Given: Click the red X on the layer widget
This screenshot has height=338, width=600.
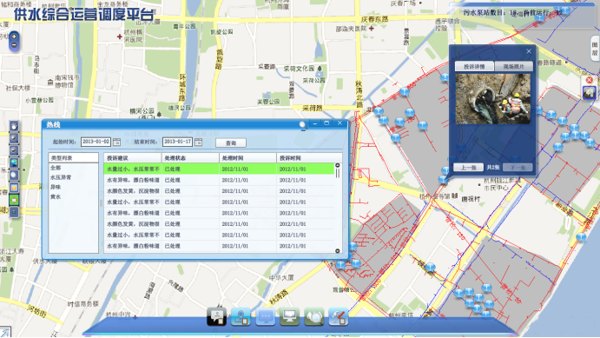Looking at the screenshot, I should click(x=590, y=80).
